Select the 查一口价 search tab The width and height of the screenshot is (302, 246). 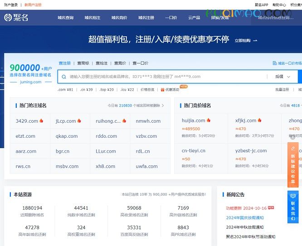141,63
